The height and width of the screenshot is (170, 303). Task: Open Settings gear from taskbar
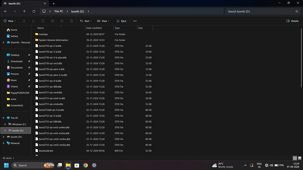coord(94,165)
